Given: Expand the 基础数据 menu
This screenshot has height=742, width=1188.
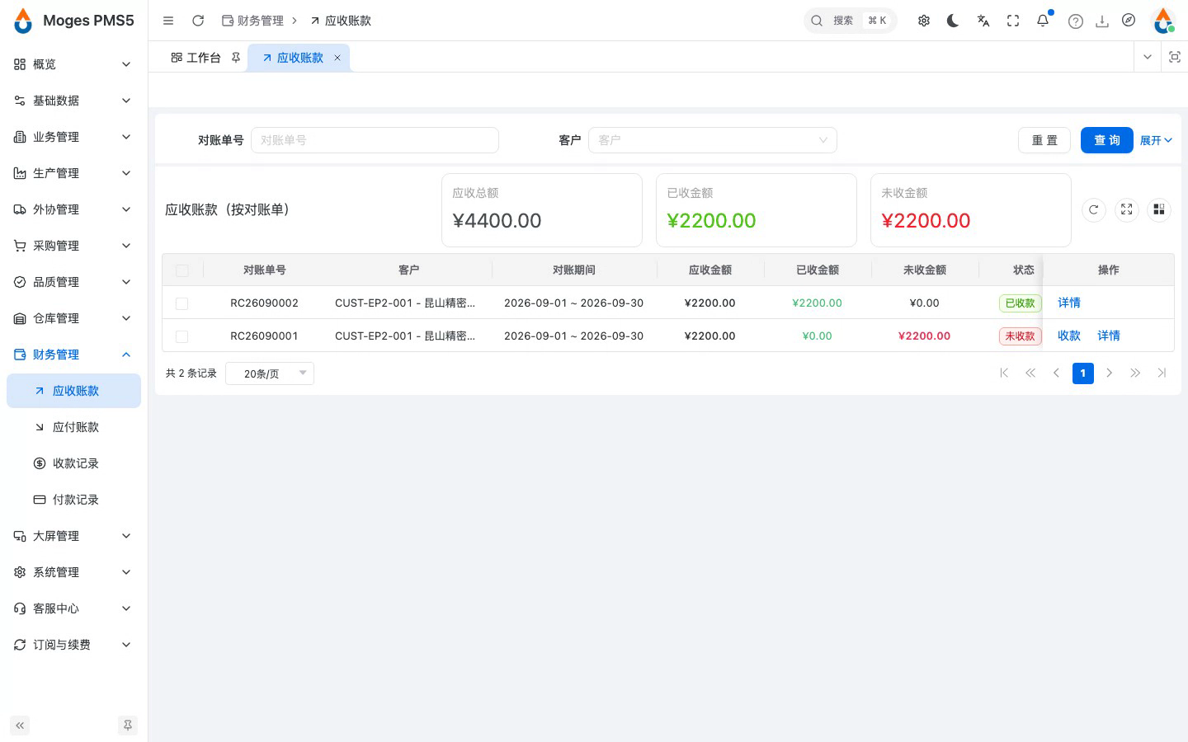Looking at the screenshot, I should click(x=73, y=101).
